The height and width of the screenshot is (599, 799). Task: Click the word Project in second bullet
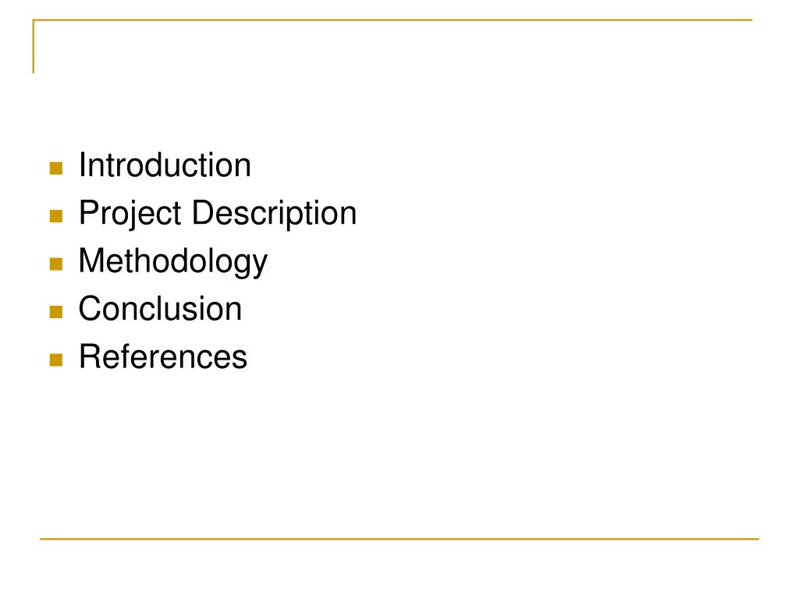click(130, 214)
